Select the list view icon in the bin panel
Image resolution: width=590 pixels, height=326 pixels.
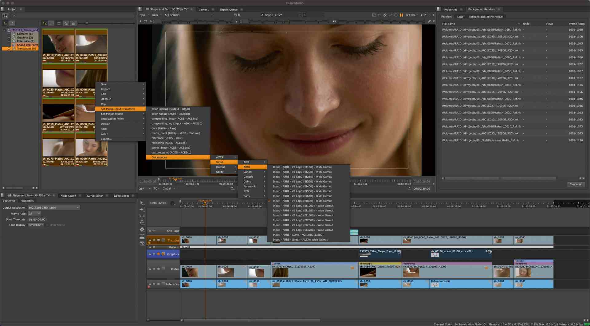[x=73, y=23]
